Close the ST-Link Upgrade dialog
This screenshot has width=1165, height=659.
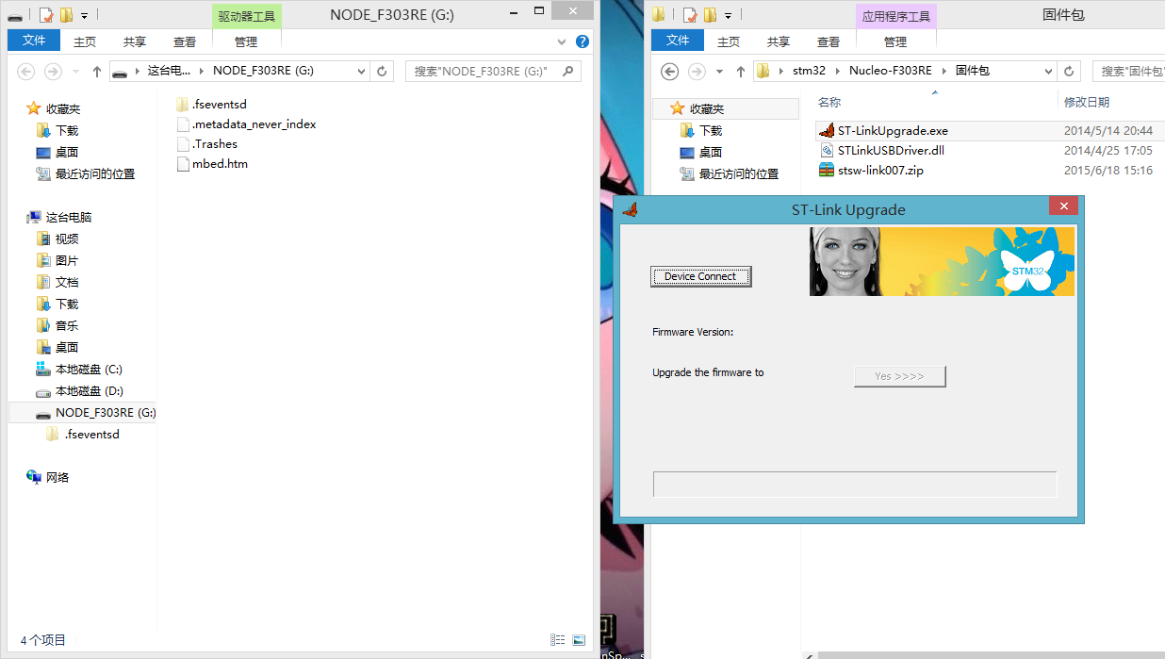1063,206
